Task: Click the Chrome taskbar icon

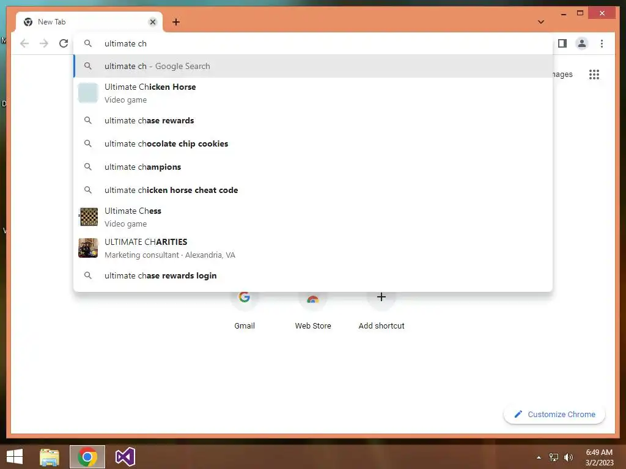Action: (x=87, y=457)
